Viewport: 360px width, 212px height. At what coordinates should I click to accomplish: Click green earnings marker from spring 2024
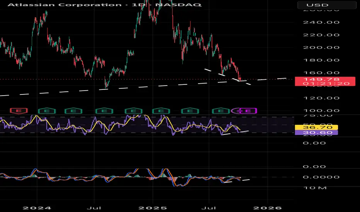tap(73, 111)
